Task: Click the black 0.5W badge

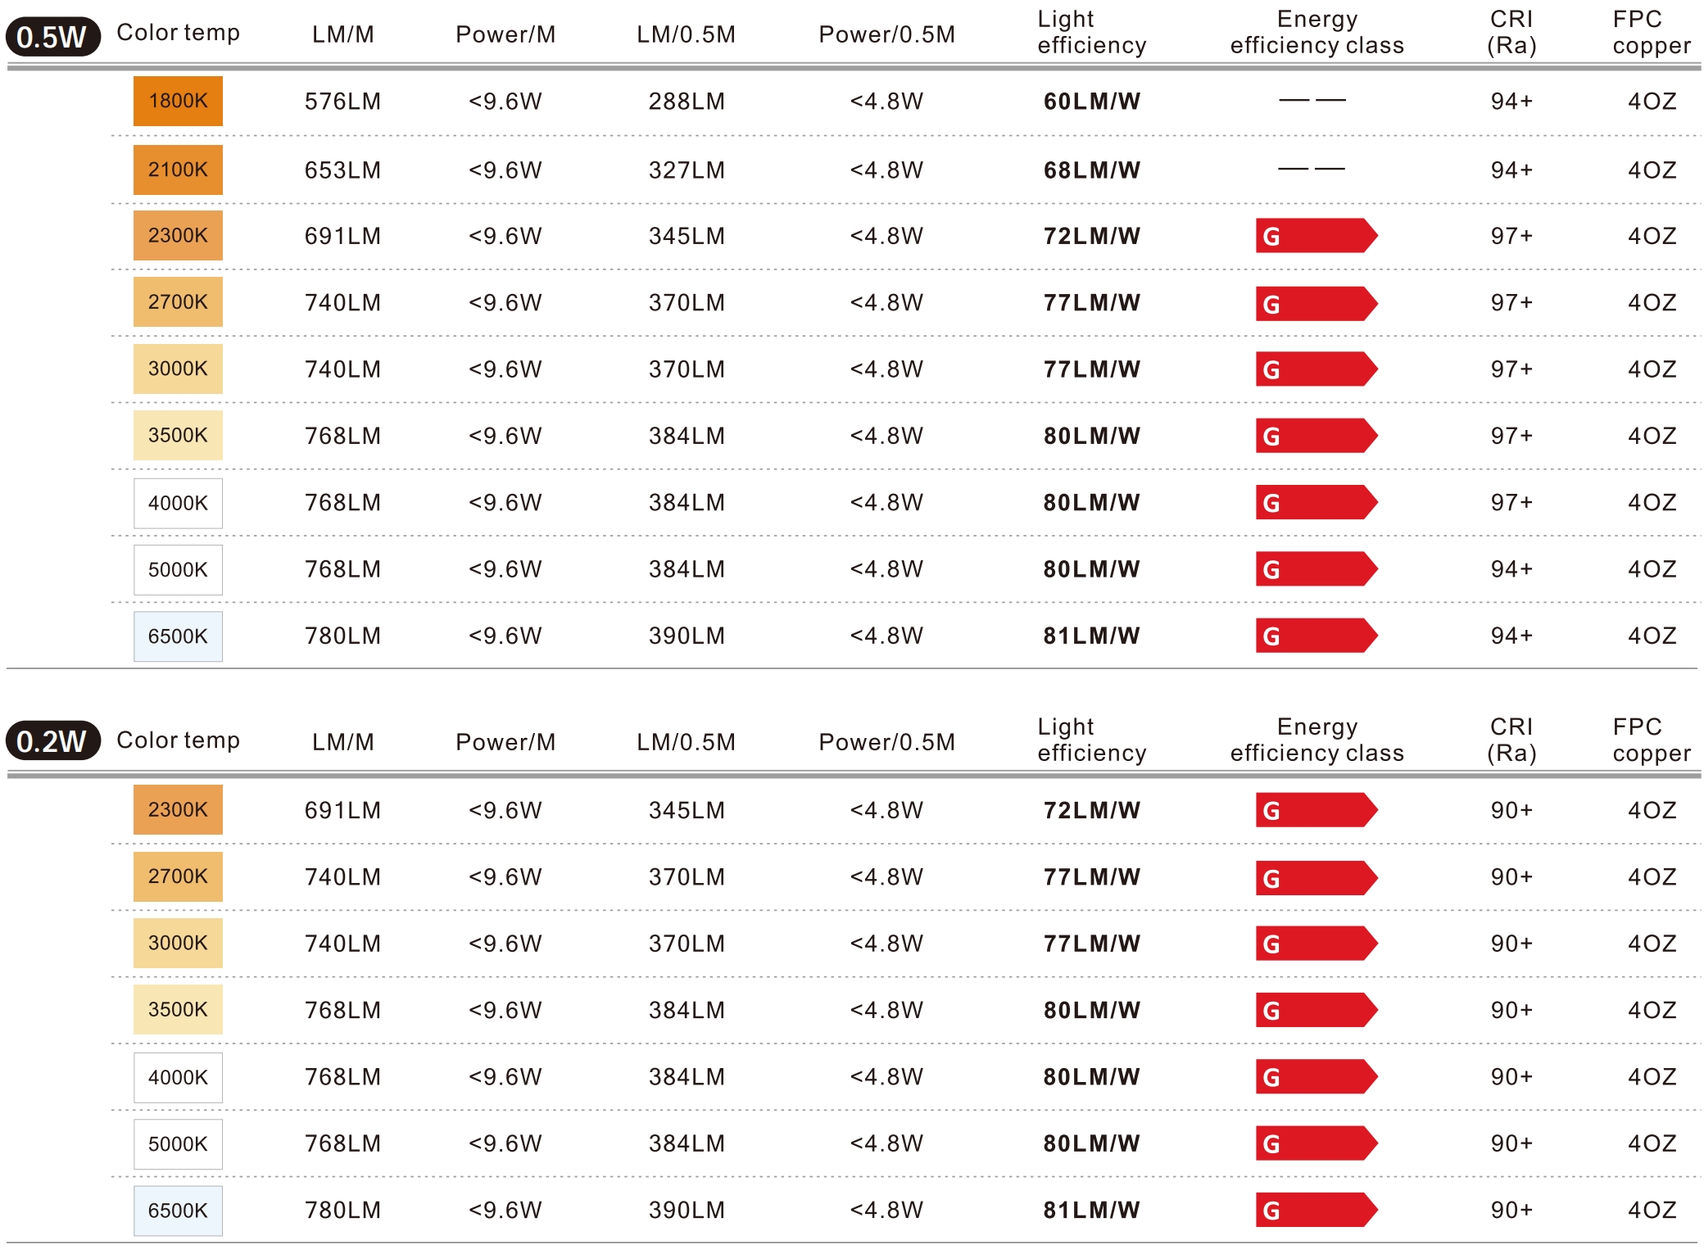Action: [x=52, y=37]
